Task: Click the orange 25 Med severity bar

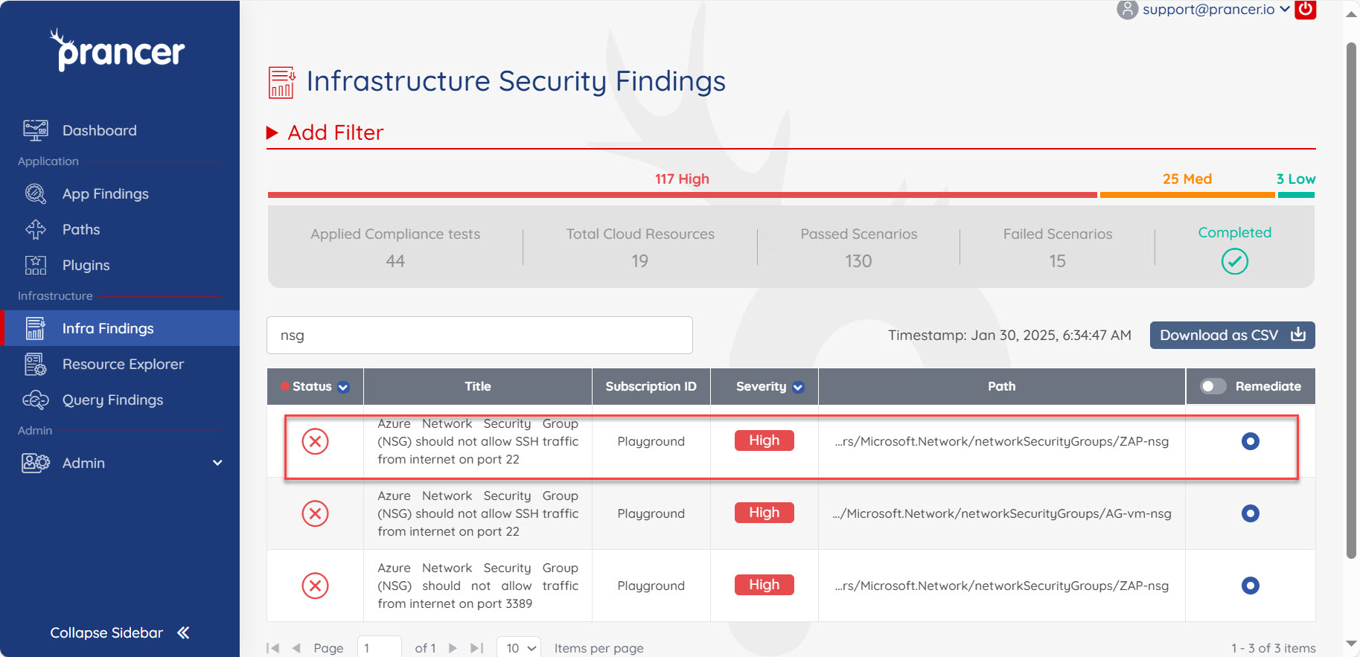Action: point(1187,195)
